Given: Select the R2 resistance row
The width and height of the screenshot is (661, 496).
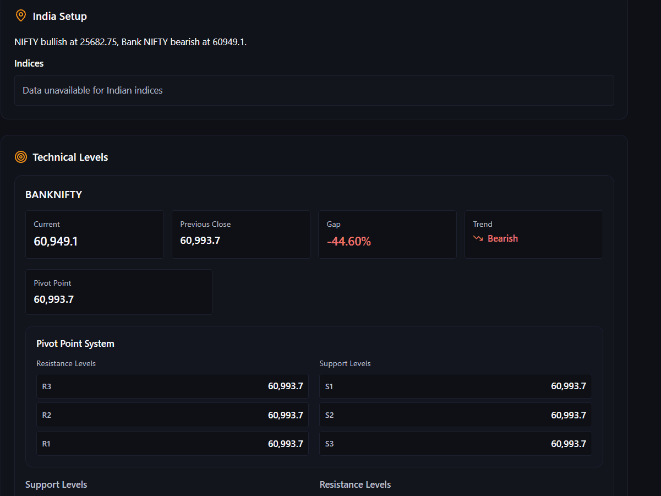Looking at the screenshot, I should (172, 415).
